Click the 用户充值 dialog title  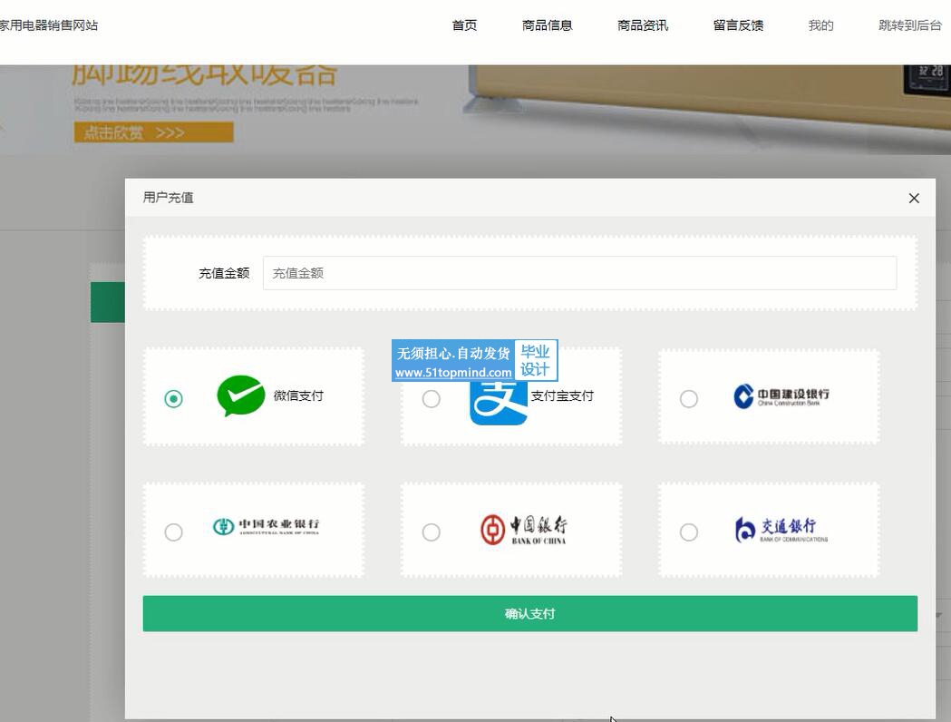(168, 198)
